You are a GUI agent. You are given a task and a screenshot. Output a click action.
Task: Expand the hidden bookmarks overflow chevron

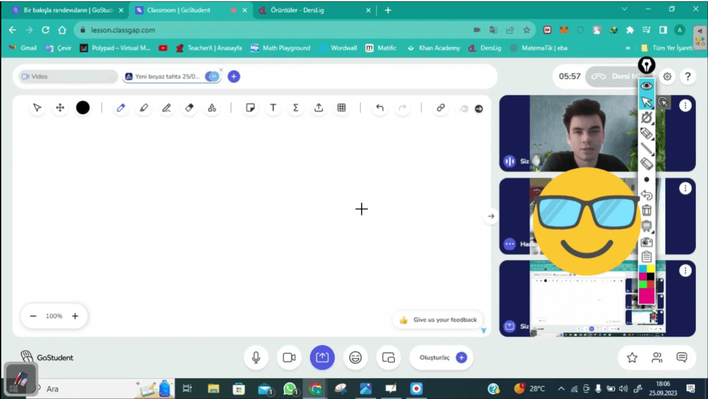628,48
